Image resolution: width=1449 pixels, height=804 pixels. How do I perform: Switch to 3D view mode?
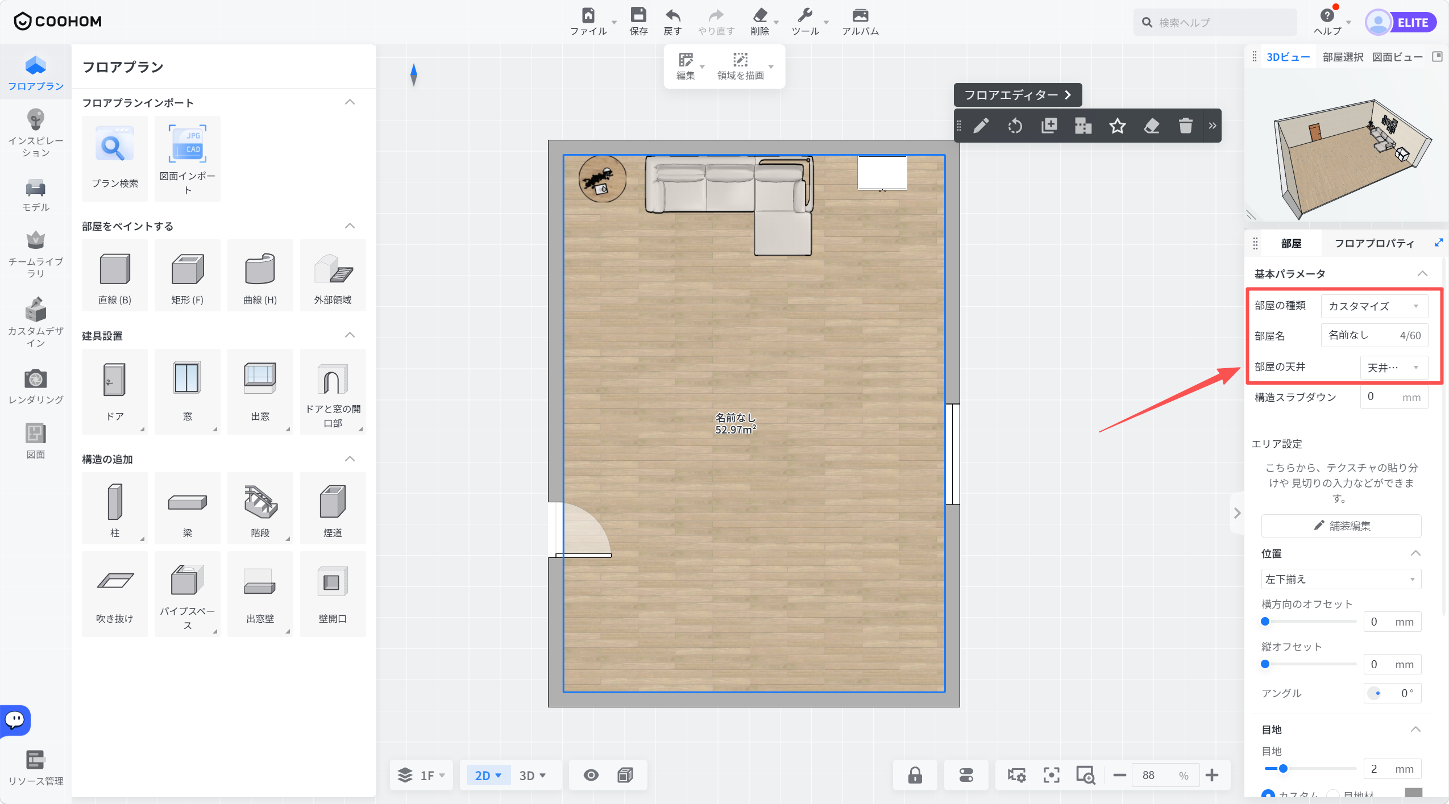click(533, 776)
